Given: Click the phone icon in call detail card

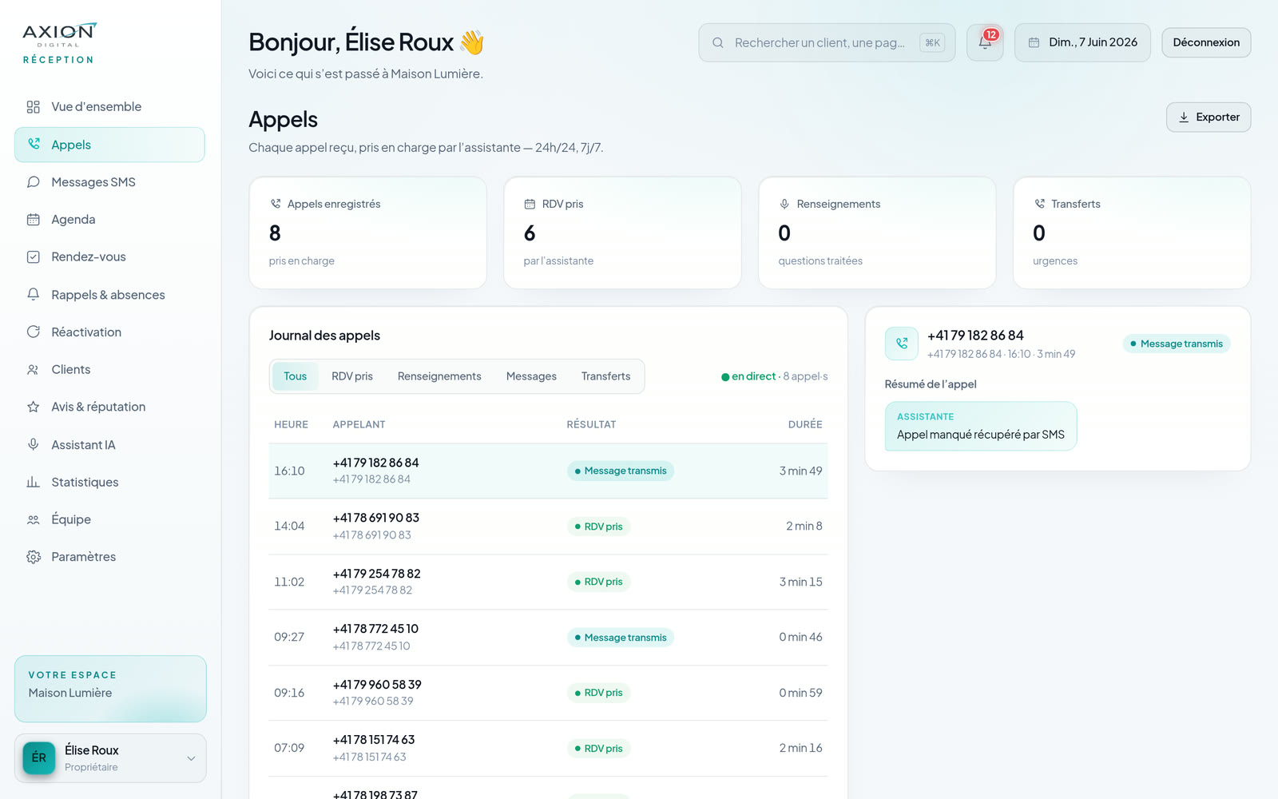Looking at the screenshot, I should pyautogui.click(x=902, y=344).
